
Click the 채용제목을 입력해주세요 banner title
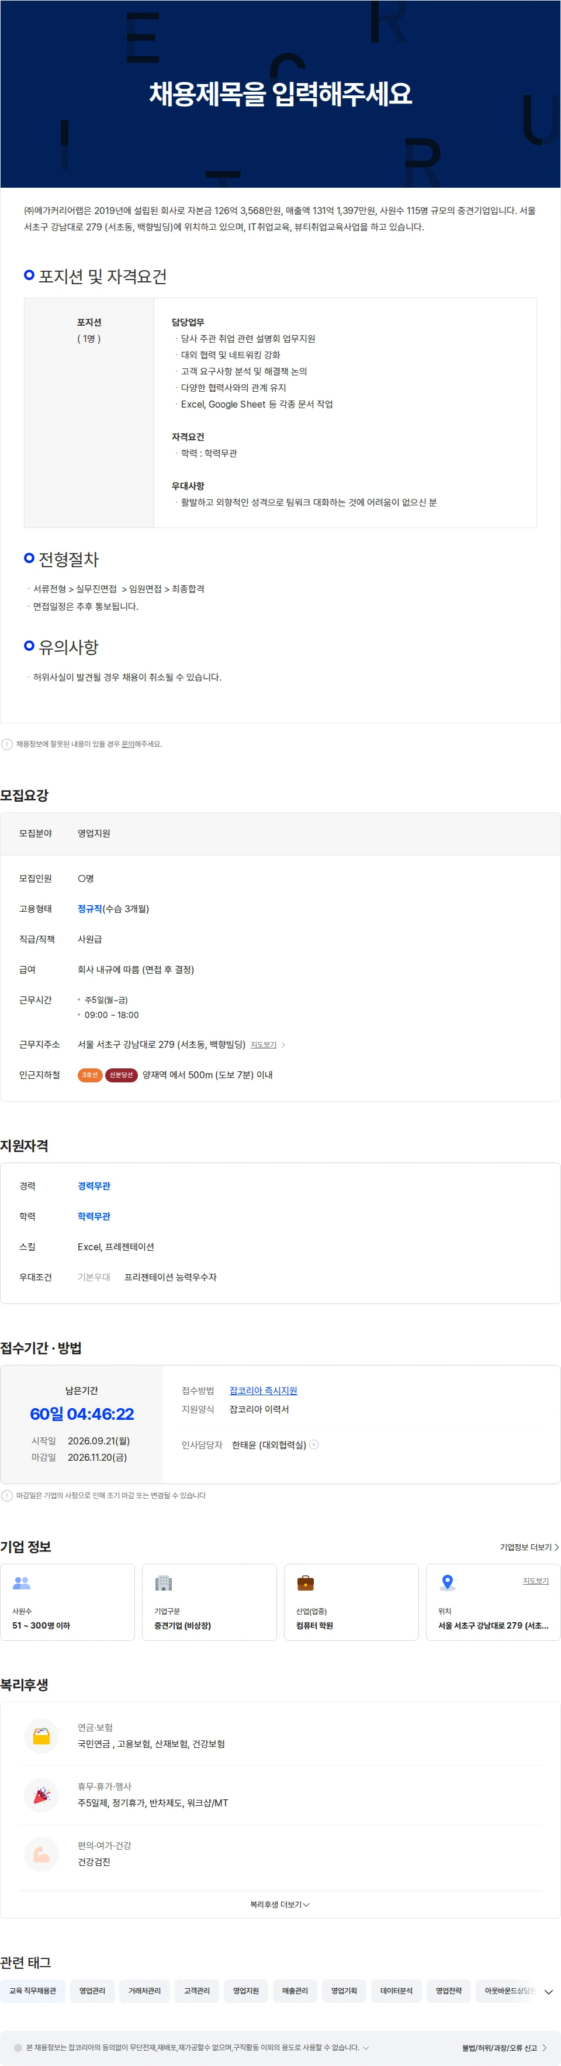(x=280, y=94)
